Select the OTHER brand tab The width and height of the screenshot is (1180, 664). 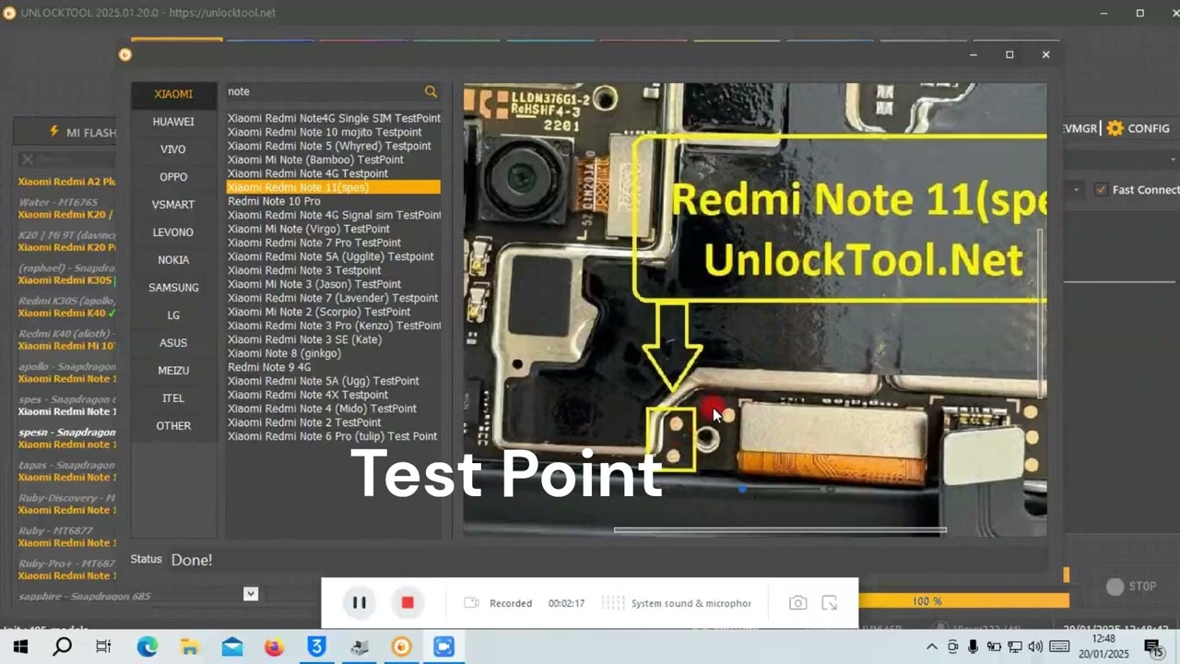(173, 426)
